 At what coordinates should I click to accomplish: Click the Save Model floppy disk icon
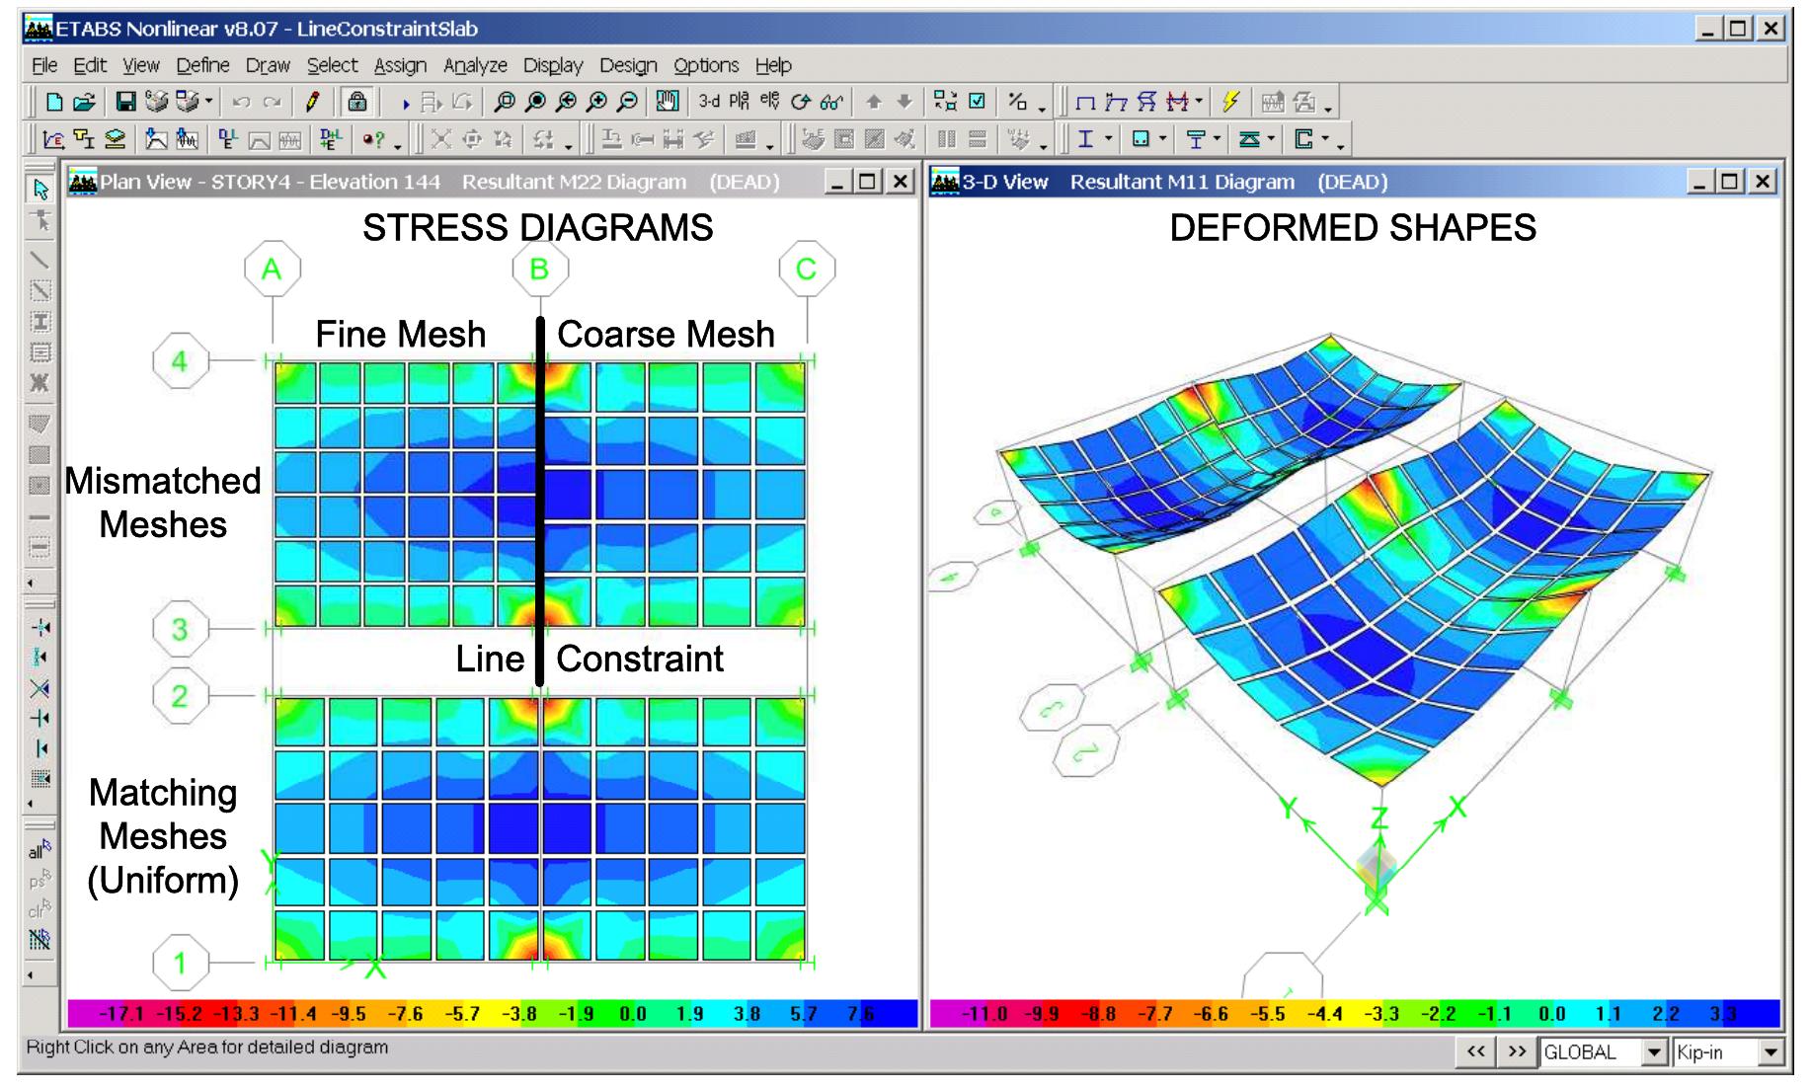click(x=126, y=102)
